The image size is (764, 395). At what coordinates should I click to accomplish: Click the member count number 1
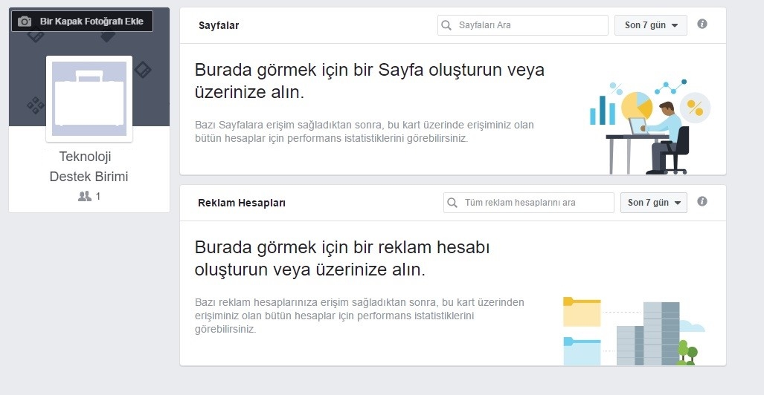click(98, 197)
